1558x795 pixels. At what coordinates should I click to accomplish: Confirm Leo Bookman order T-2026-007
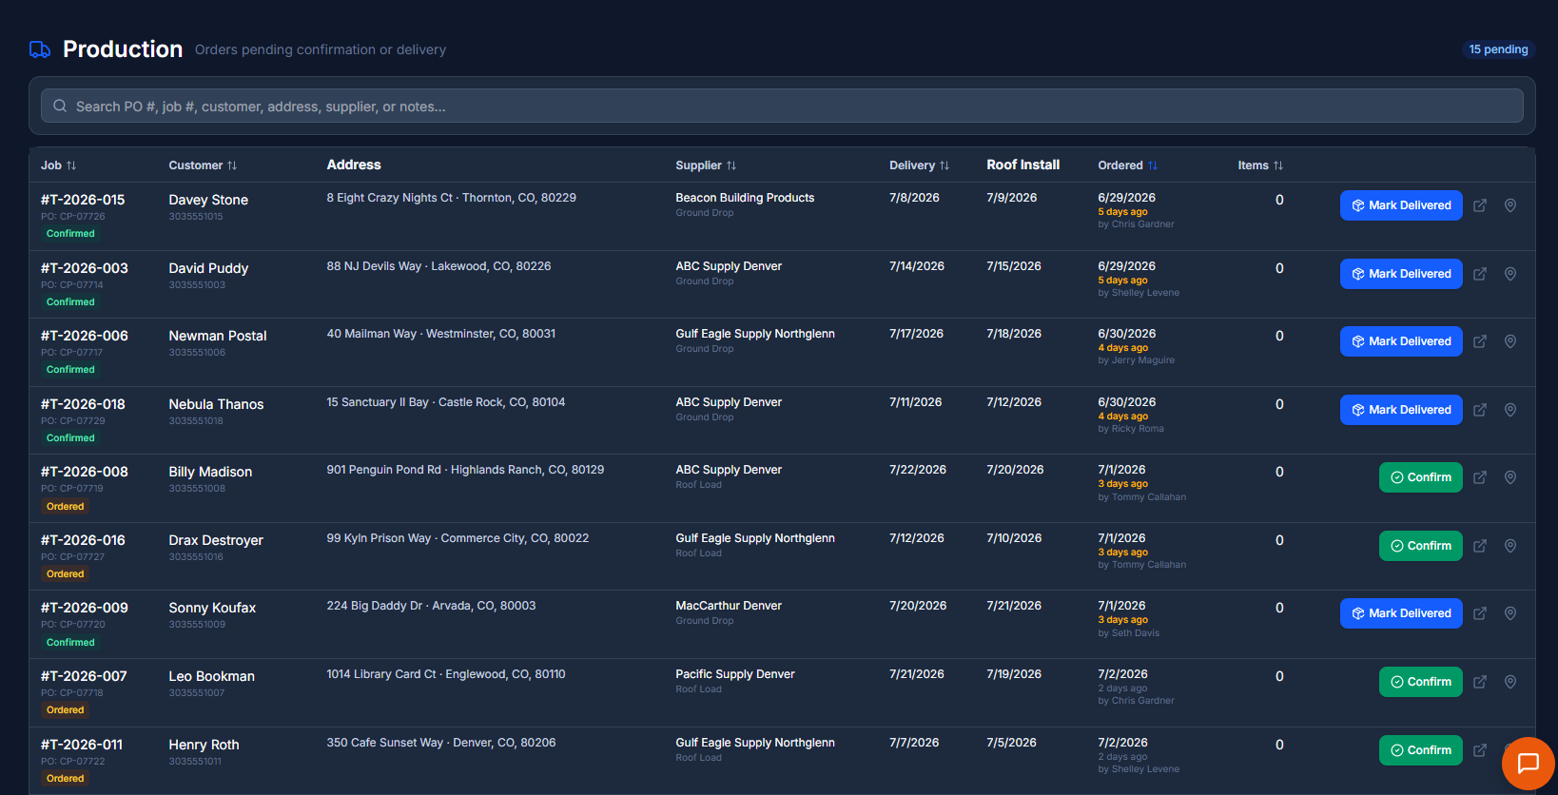[x=1421, y=682]
